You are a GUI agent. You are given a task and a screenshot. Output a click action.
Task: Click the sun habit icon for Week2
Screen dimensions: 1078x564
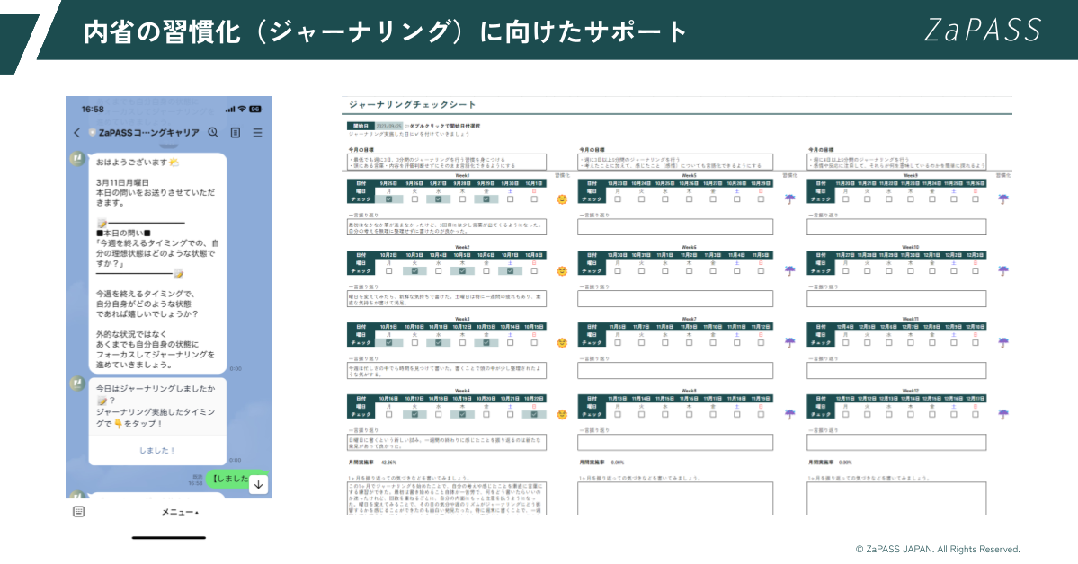[x=562, y=270]
